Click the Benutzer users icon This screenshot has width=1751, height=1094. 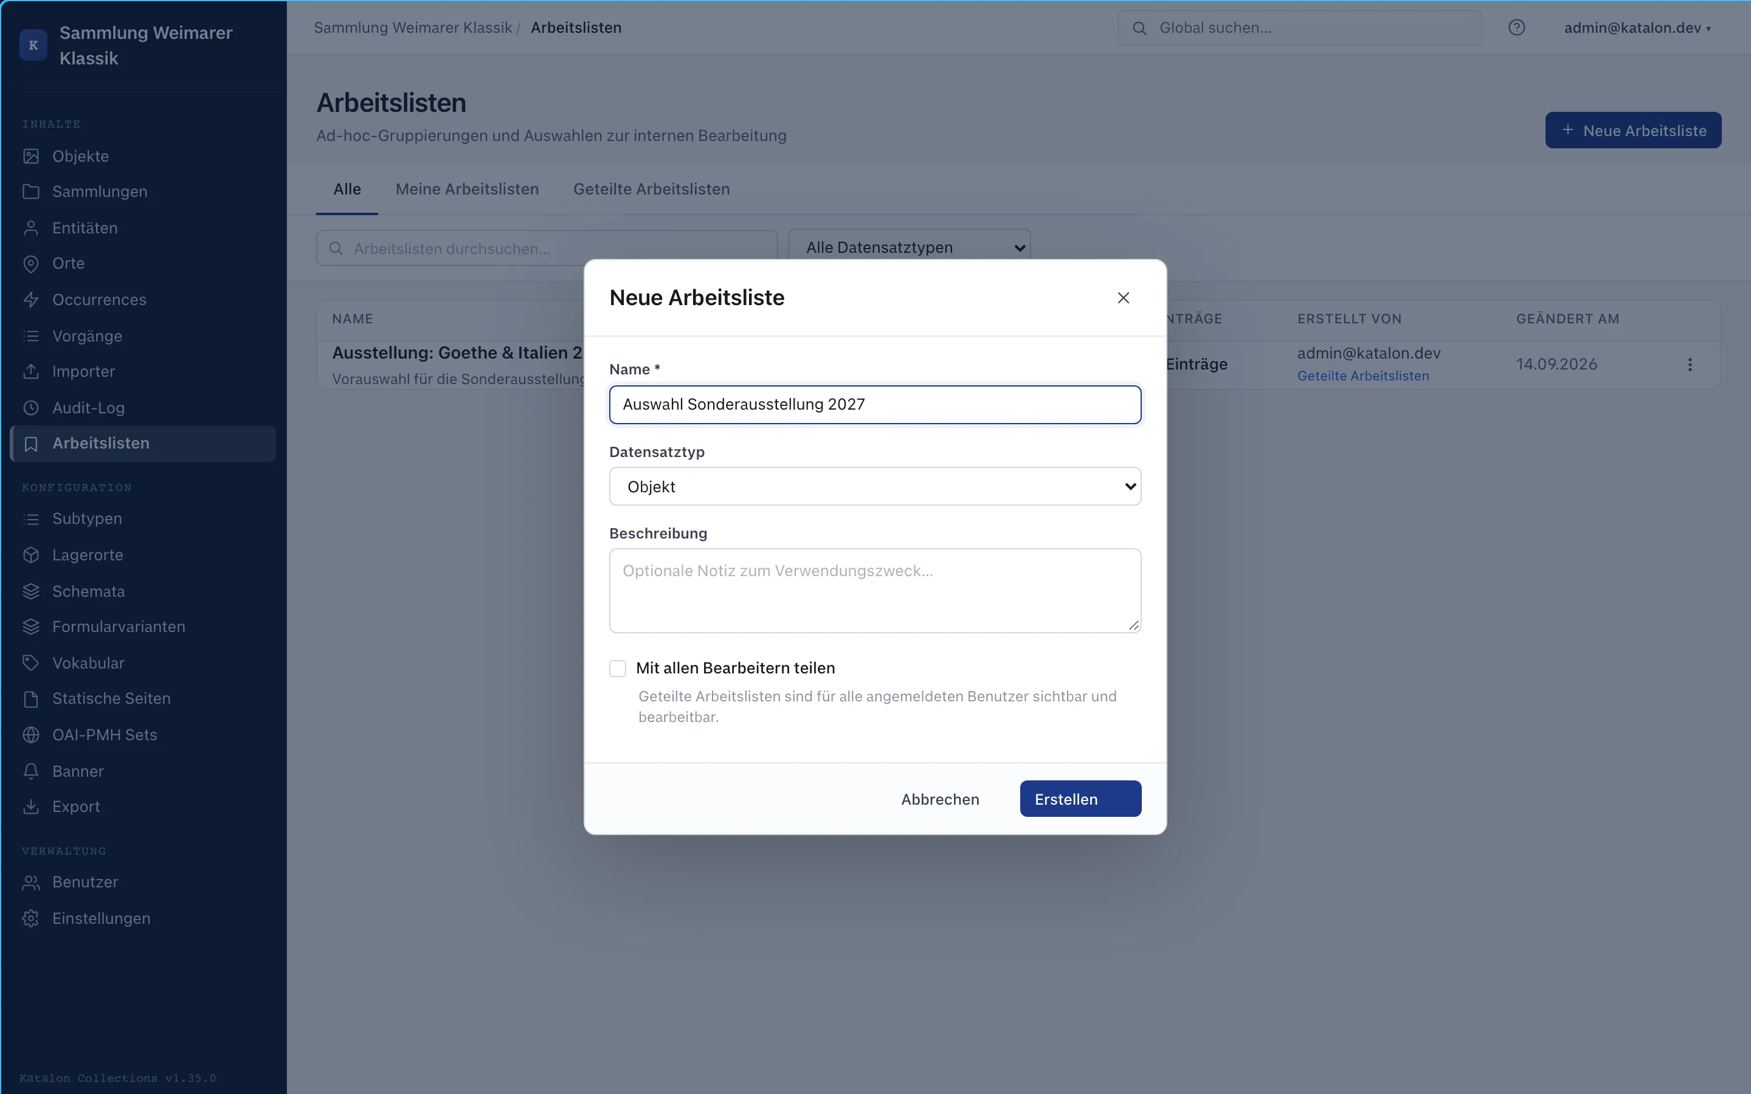pyautogui.click(x=30, y=882)
